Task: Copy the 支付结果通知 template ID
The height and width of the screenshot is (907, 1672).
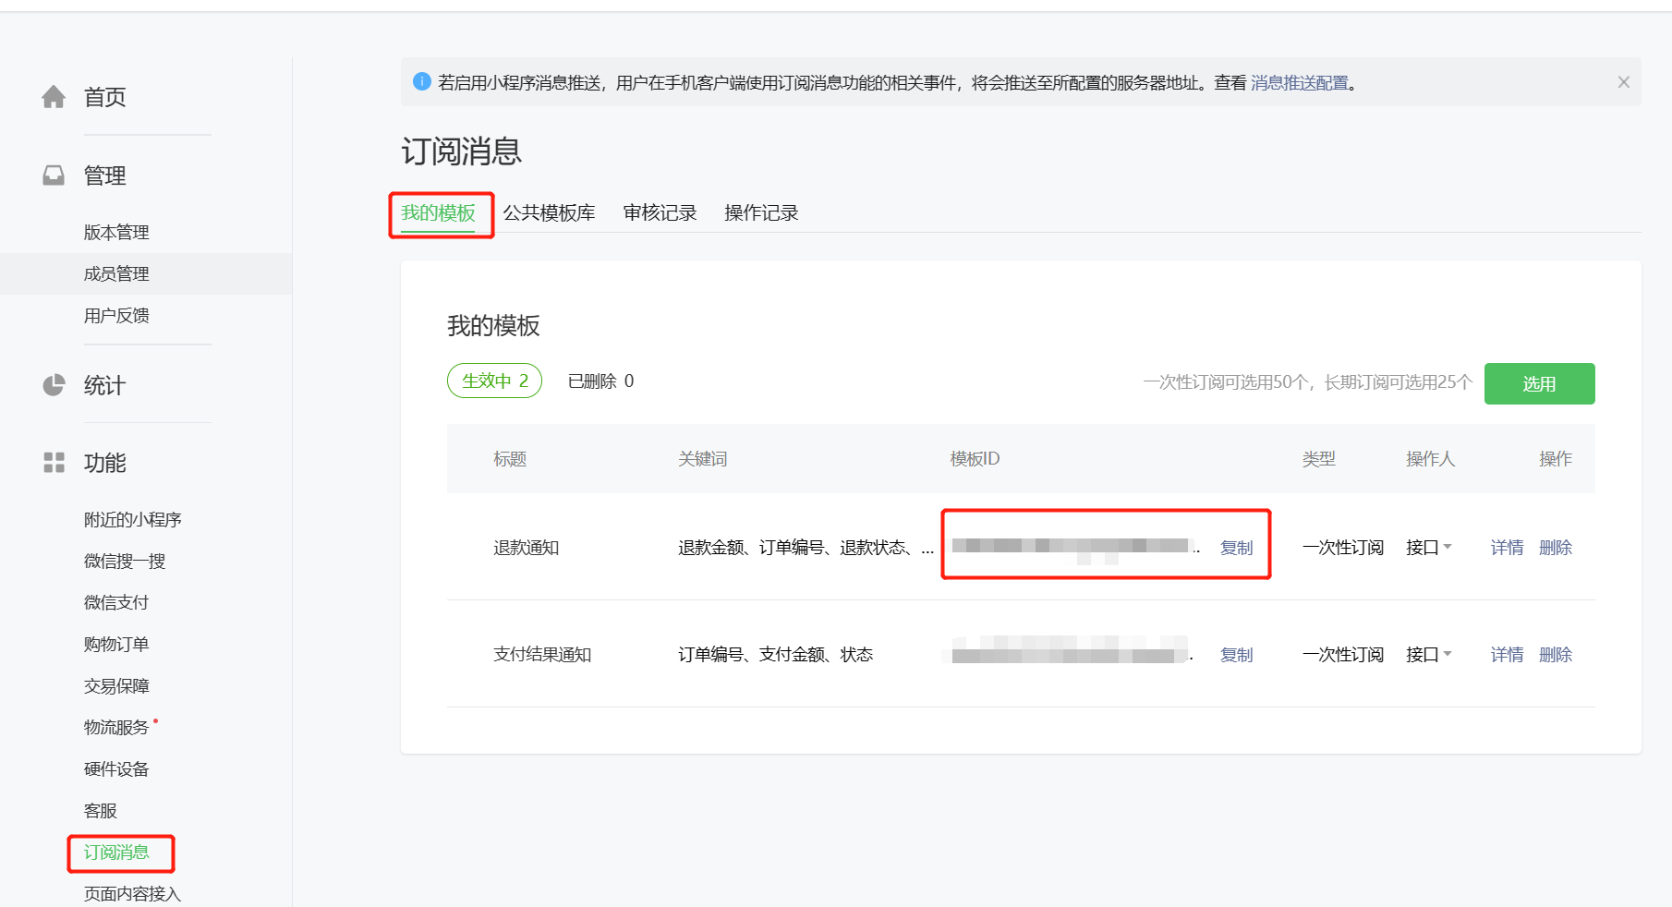Action: click(1236, 655)
